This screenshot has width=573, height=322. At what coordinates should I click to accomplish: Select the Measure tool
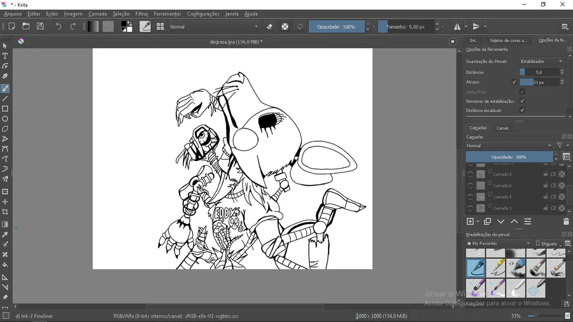click(x=5, y=287)
